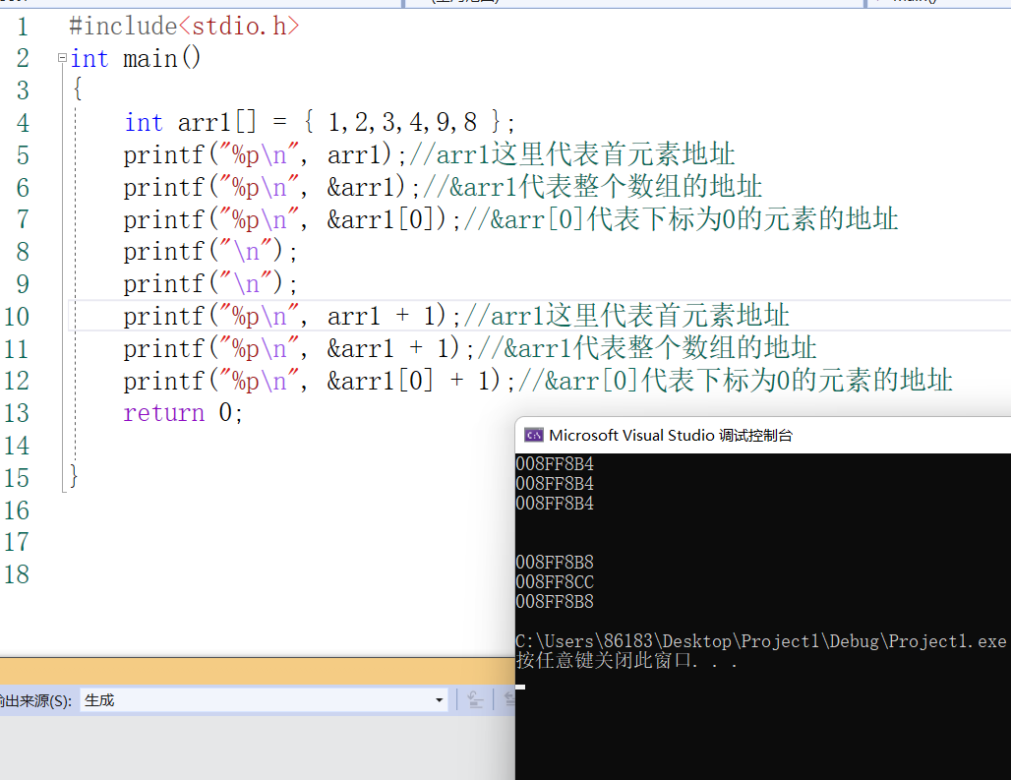Click the closing brace on line 15
This screenshot has width=1011, height=780.
pos(74,477)
